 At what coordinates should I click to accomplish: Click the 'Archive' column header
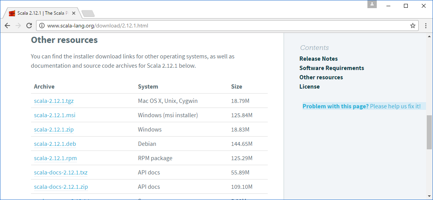click(44, 87)
